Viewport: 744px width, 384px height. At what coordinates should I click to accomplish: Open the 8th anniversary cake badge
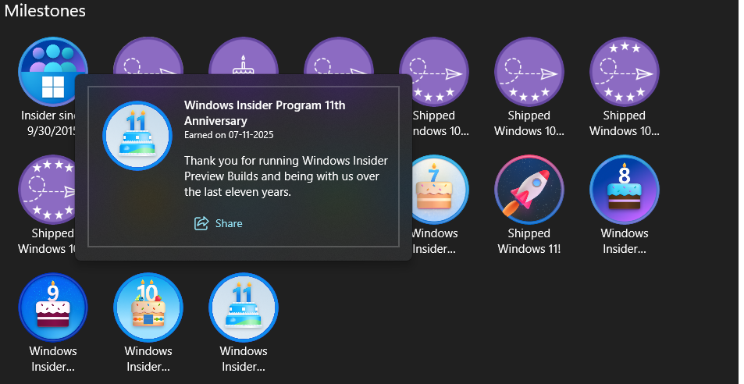click(625, 190)
